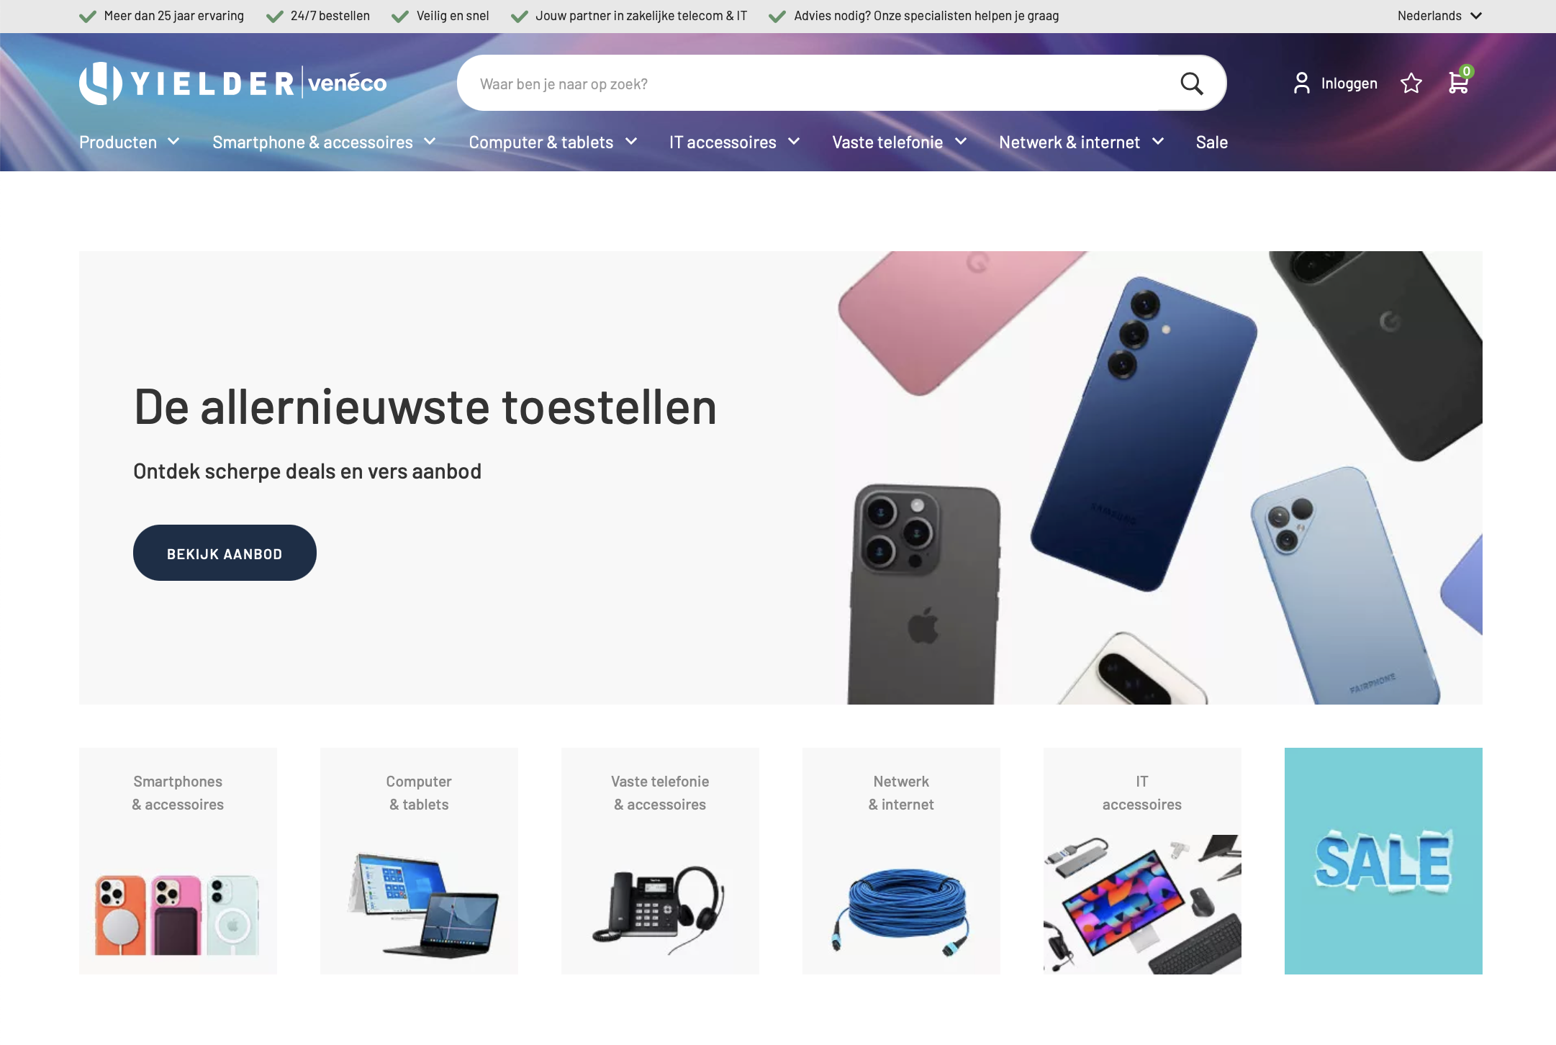Viewport: 1556px width, 1045px height.
Task: Click the Yielder Veneco logo
Action: tap(233, 83)
